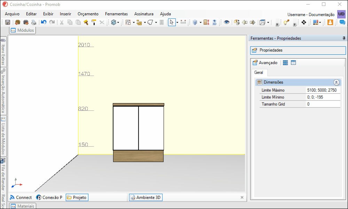Image resolution: width=348 pixels, height=209 pixels.
Task: Expand the wireframe cube view dropdown
Action: [x=268, y=22]
